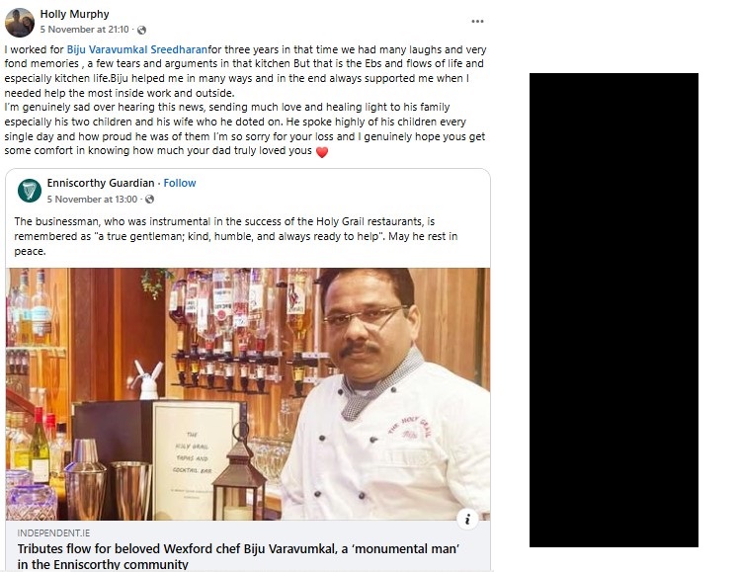This screenshot has width=739, height=572.
Task: Open the article photo of the chef
Action: [248, 394]
